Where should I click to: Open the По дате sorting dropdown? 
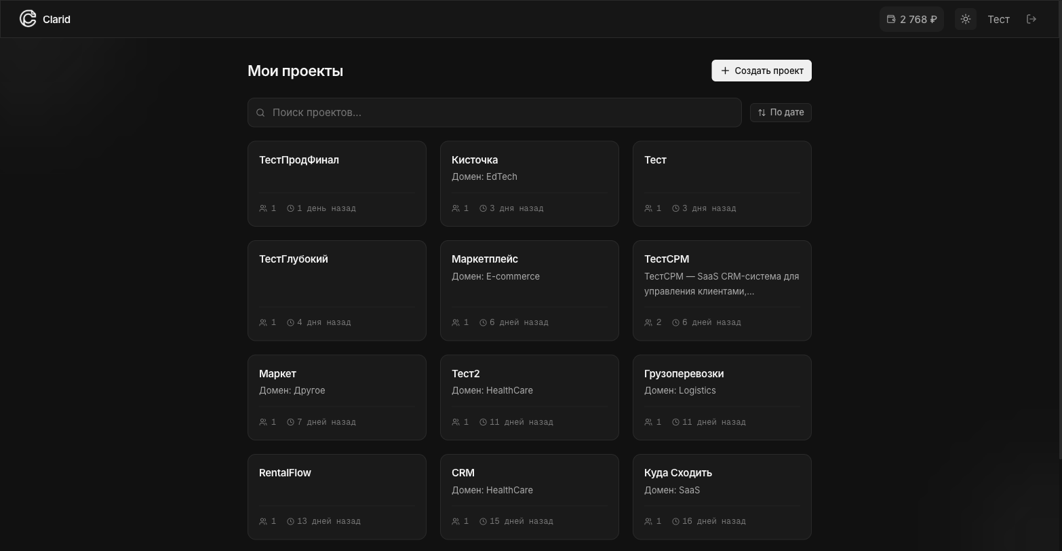[x=781, y=113]
